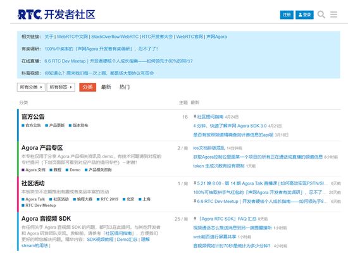Open the Agora 音视频 SDK category heading
This screenshot has height=263, width=348.
(46, 219)
